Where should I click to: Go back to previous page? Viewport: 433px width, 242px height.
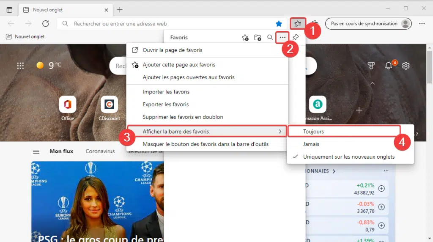(x=11, y=24)
